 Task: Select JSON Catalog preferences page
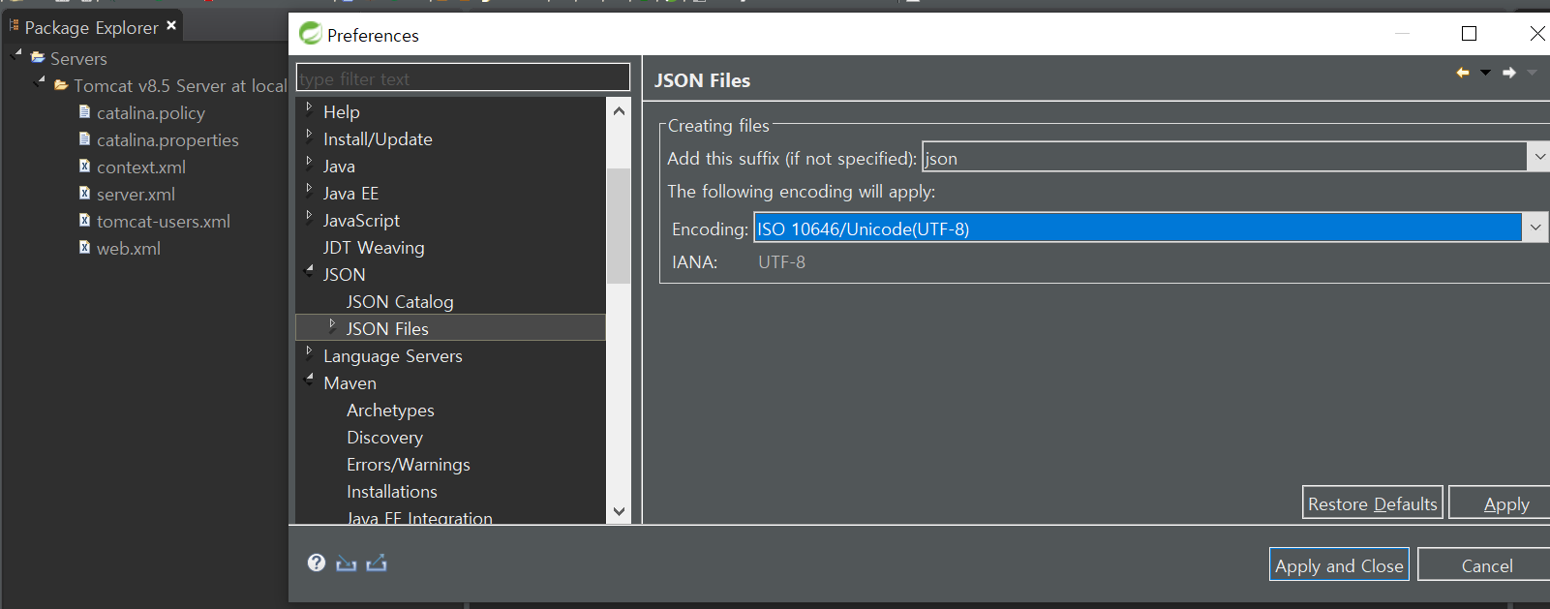400,302
